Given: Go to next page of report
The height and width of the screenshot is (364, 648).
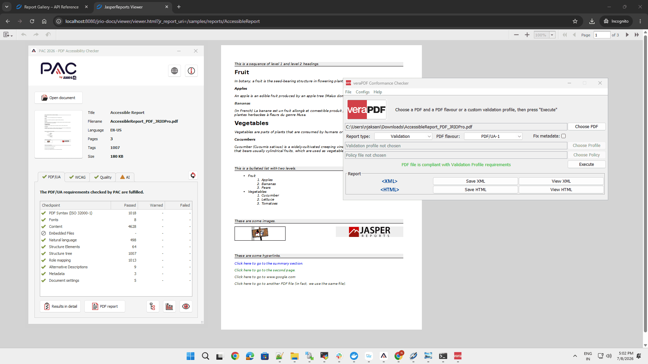Looking at the screenshot, I should 627,35.
